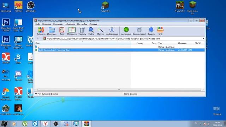
Task: Open the Просмотр (View) tool
Action: pyautogui.click(x=72, y=31)
